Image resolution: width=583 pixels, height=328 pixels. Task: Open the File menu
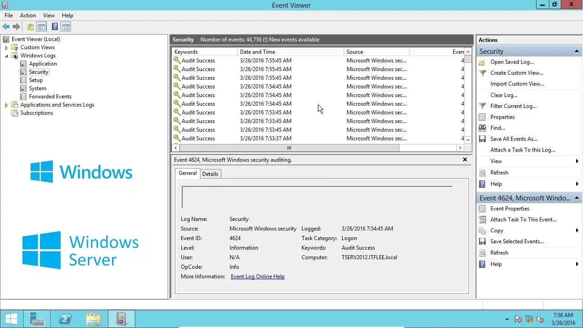9,15
